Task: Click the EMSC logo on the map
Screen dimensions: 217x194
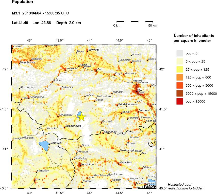Action: 150,187
